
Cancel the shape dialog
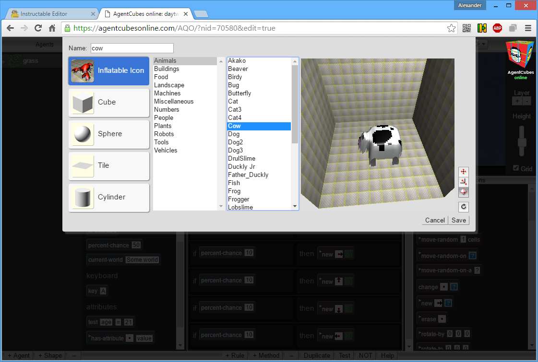click(x=435, y=220)
